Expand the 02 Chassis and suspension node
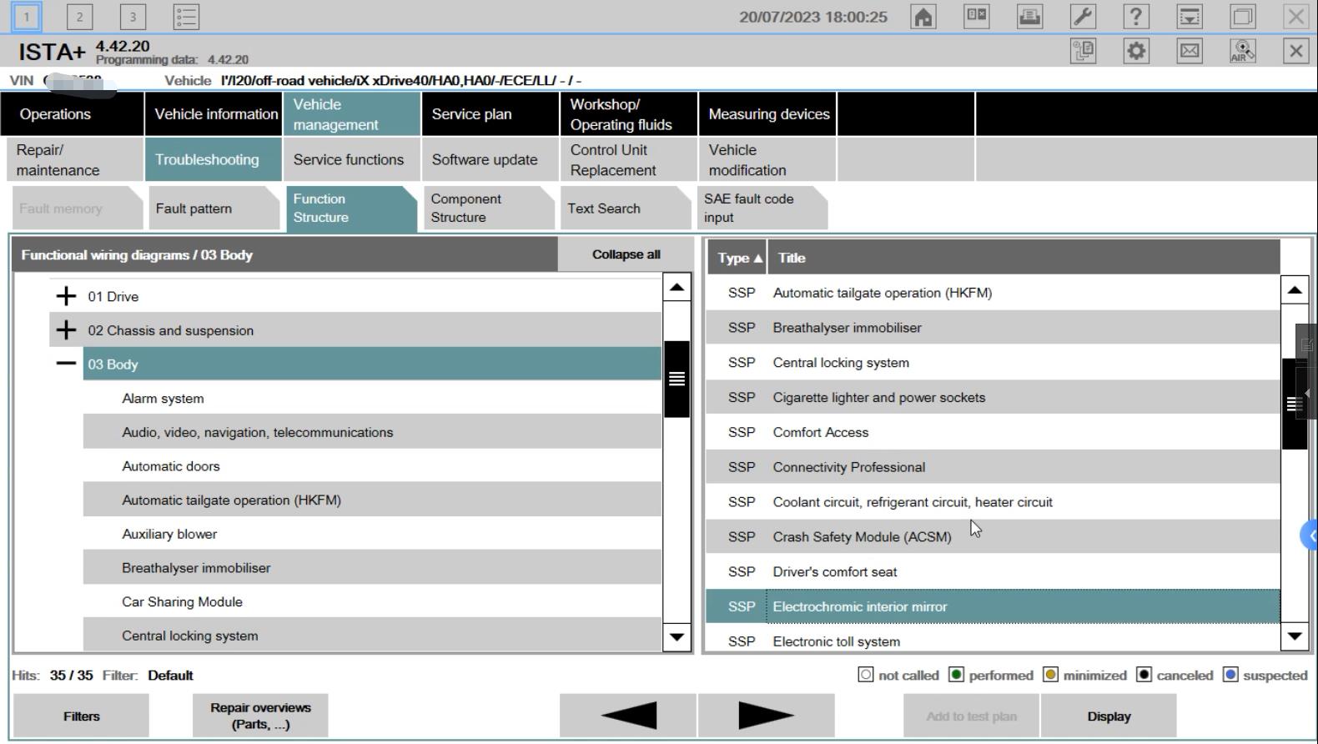 (x=66, y=330)
